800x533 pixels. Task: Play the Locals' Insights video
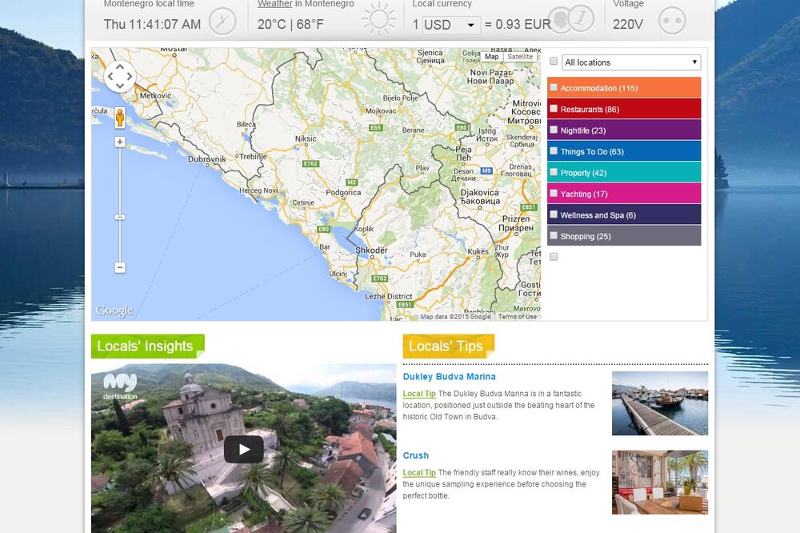[243, 450]
